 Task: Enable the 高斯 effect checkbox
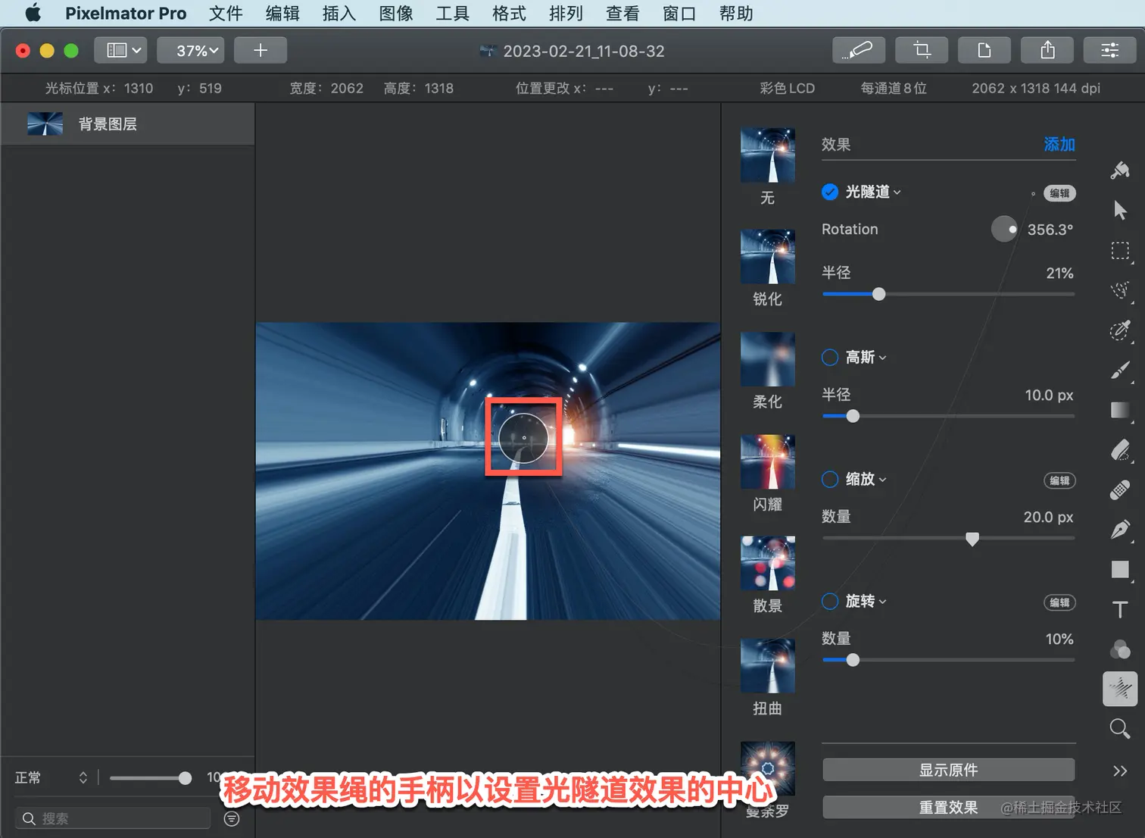pyautogui.click(x=830, y=357)
